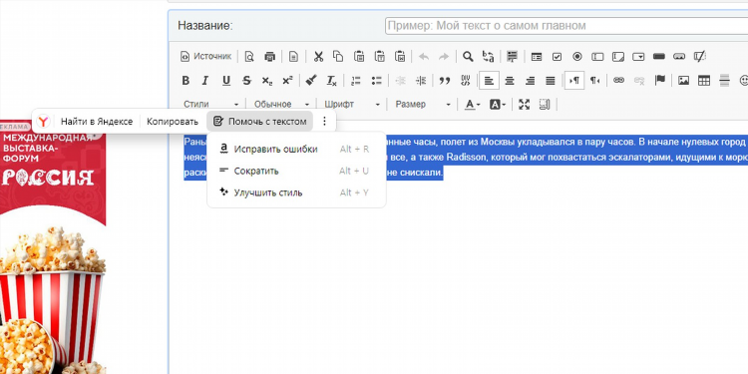Insert a table using the table icon

click(x=704, y=81)
